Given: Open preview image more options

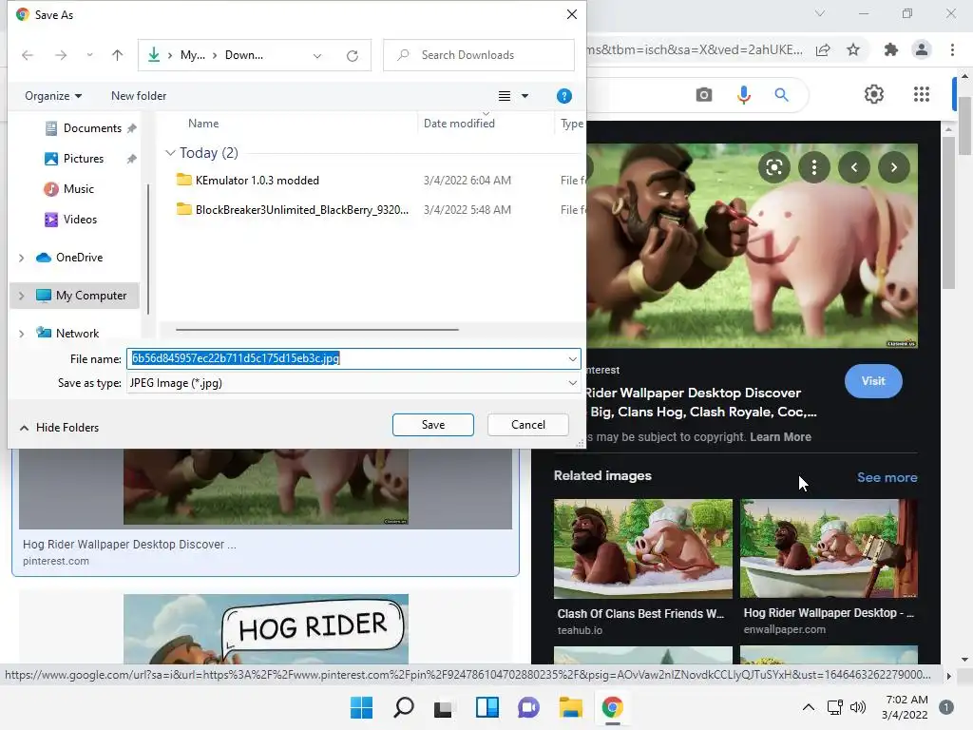Looking at the screenshot, I should 814,167.
